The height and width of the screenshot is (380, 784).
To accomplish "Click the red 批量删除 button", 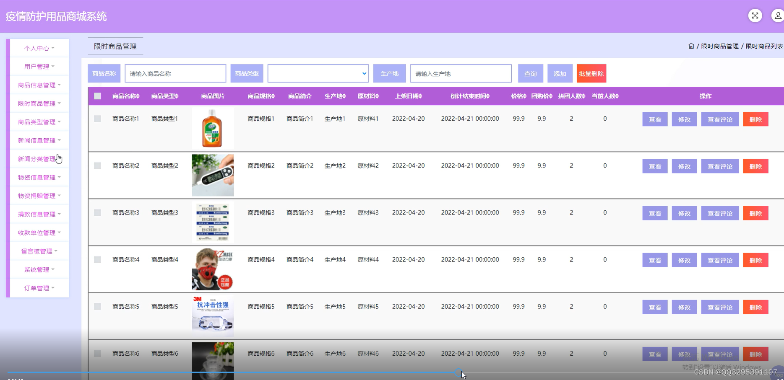I will pos(591,73).
